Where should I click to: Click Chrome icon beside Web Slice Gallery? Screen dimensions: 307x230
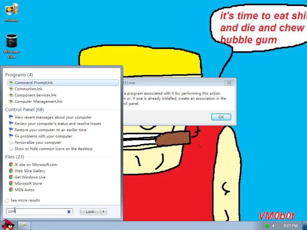coord(11,171)
